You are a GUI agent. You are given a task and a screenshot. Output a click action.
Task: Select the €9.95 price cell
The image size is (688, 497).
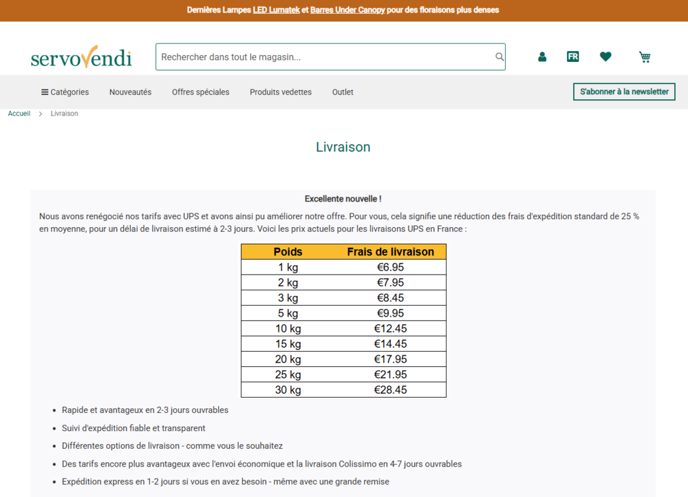coord(391,313)
